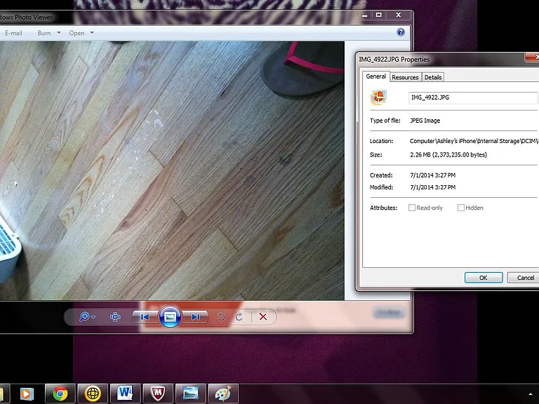Go to the next photo
Viewport: 539px width, 404px height.
coord(195,317)
